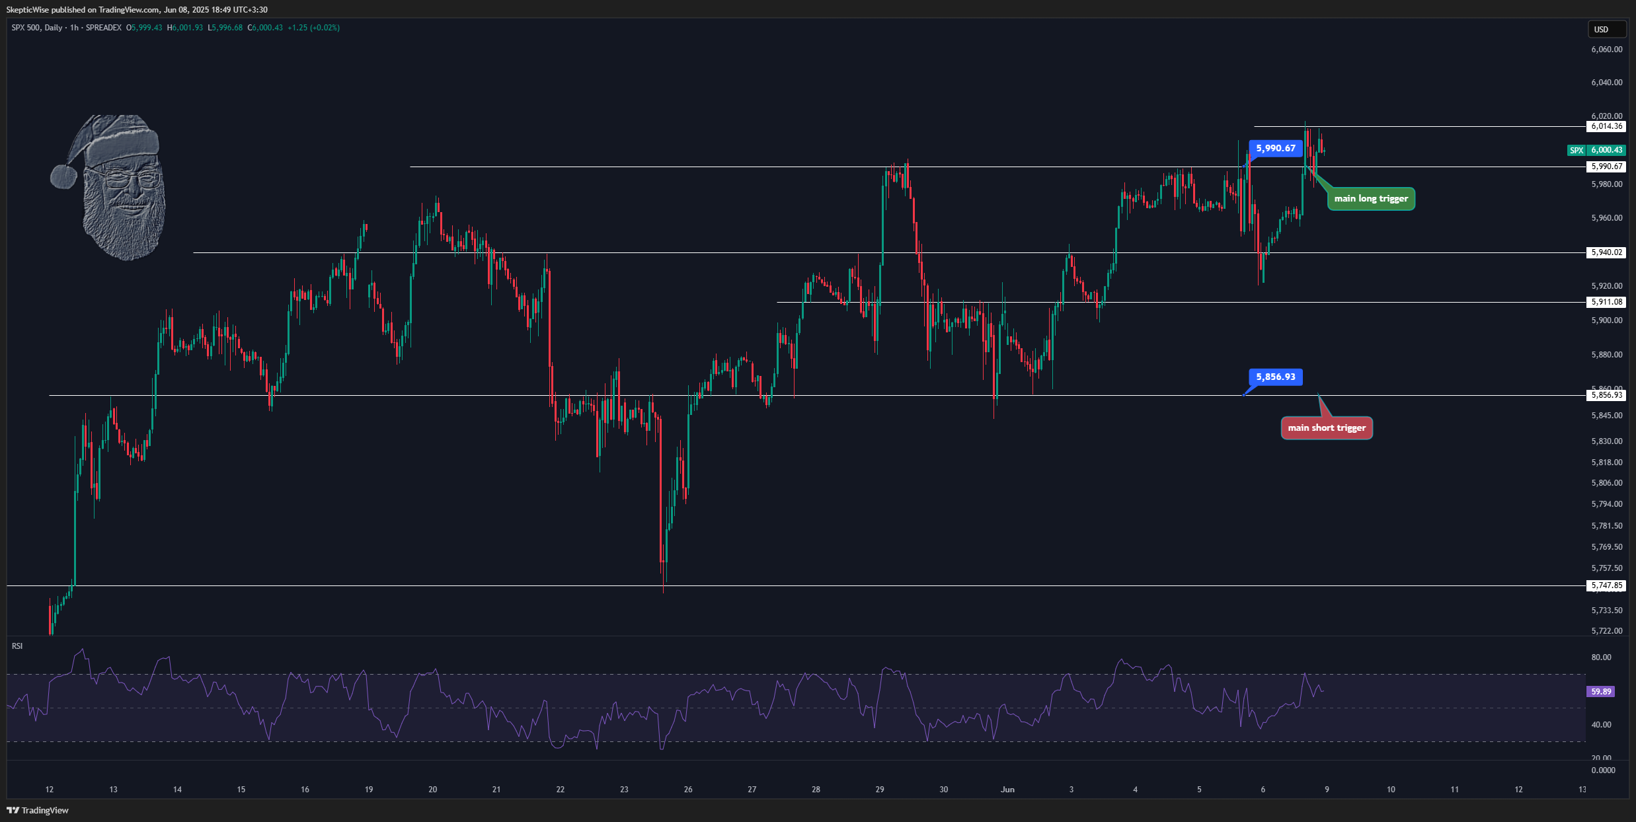Image resolution: width=1636 pixels, height=822 pixels.
Task: Click the 6,014.36 price level label
Action: coord(1606,126)
